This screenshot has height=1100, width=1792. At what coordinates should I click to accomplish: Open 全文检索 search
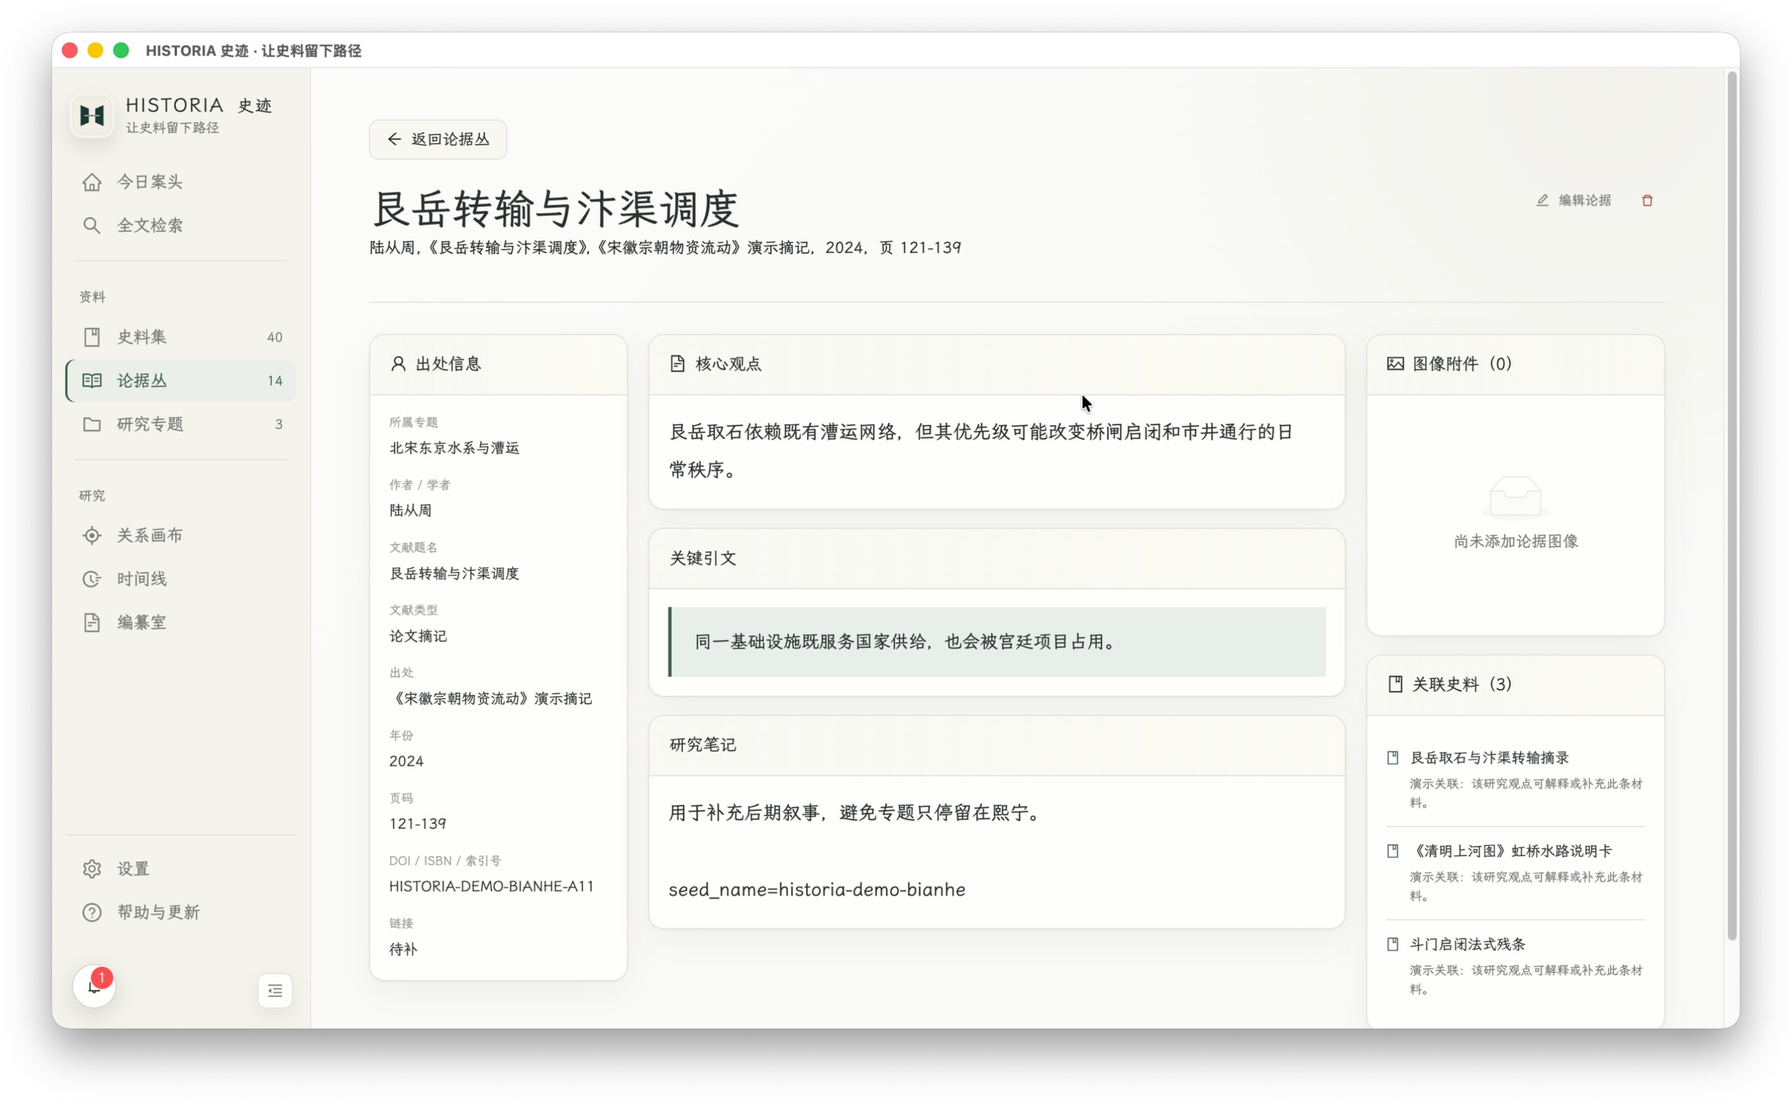pyautogui.click(x=180, y=226)
